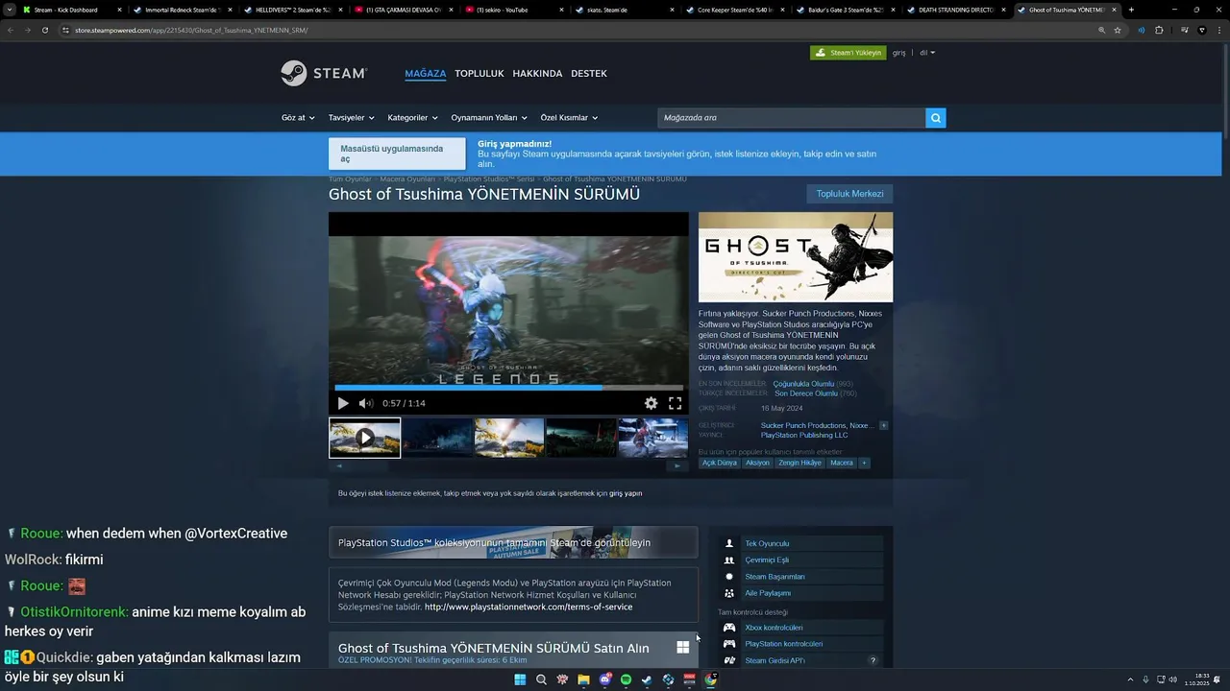Click the Tek Oyunculu single-player icon
1230x691 pixels.
[x=729, y=543]
